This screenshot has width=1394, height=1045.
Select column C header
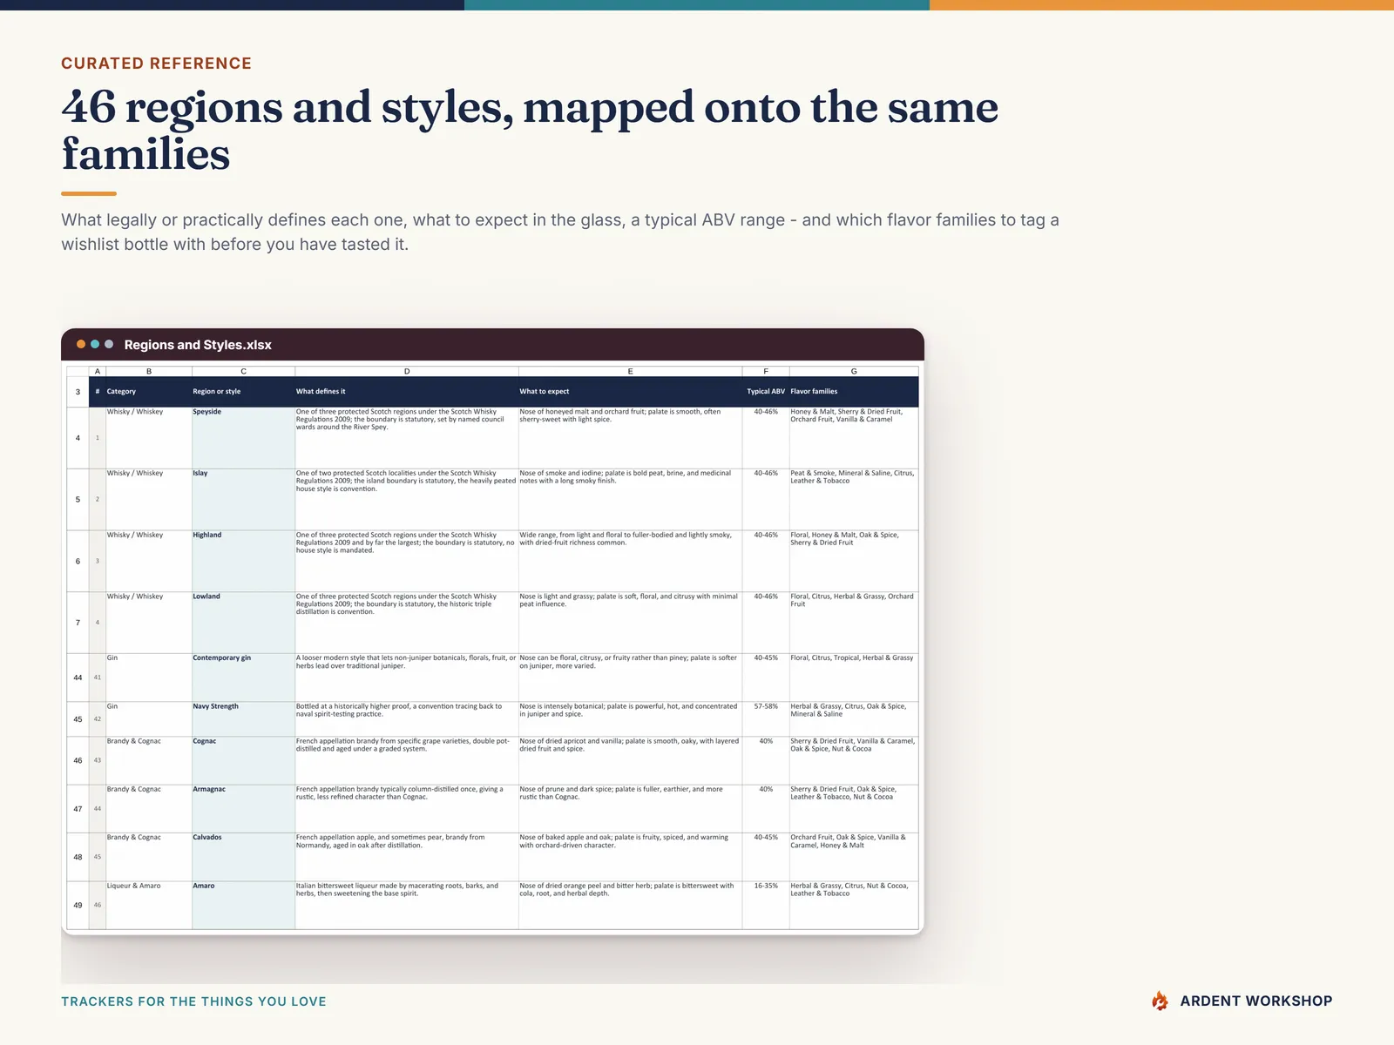click(x=243, y=371)
